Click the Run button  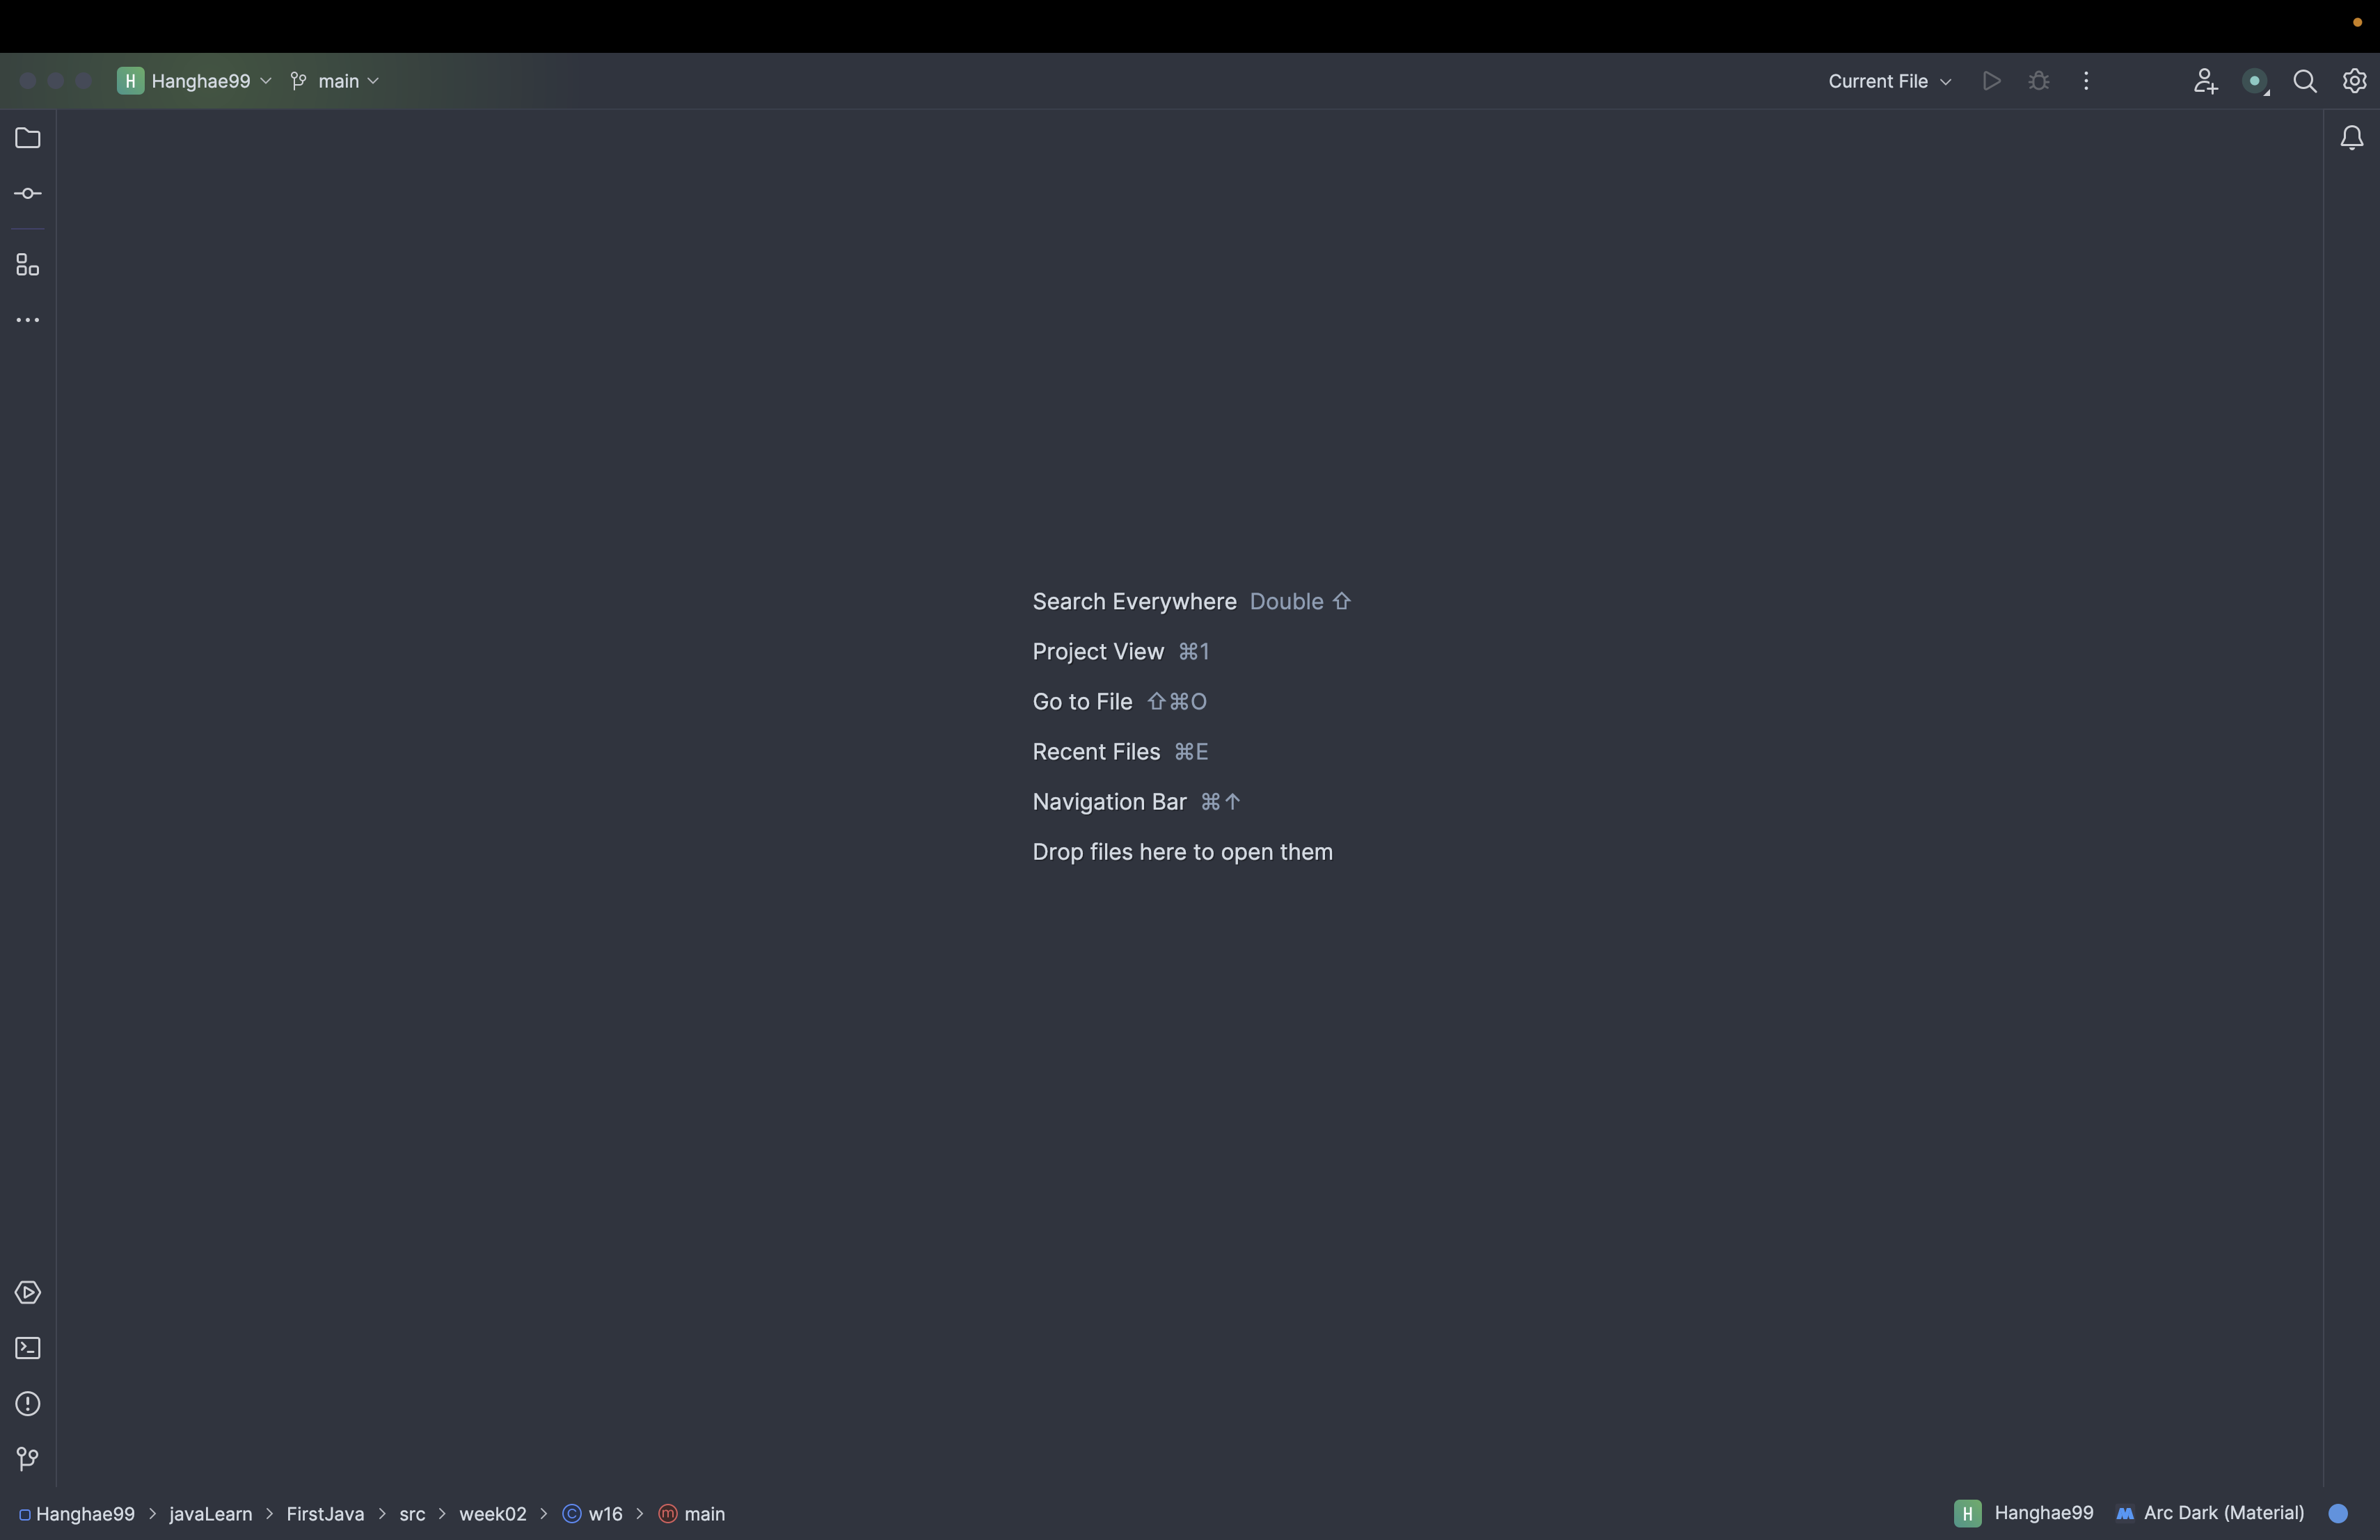tap(1991, 81)
